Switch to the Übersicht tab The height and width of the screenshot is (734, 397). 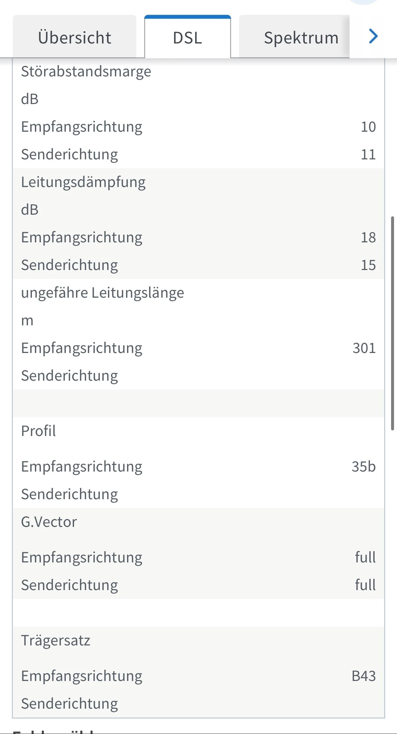tap(74, 37)
